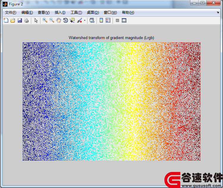Open the 帮助(H) menu

coord(128,13)
